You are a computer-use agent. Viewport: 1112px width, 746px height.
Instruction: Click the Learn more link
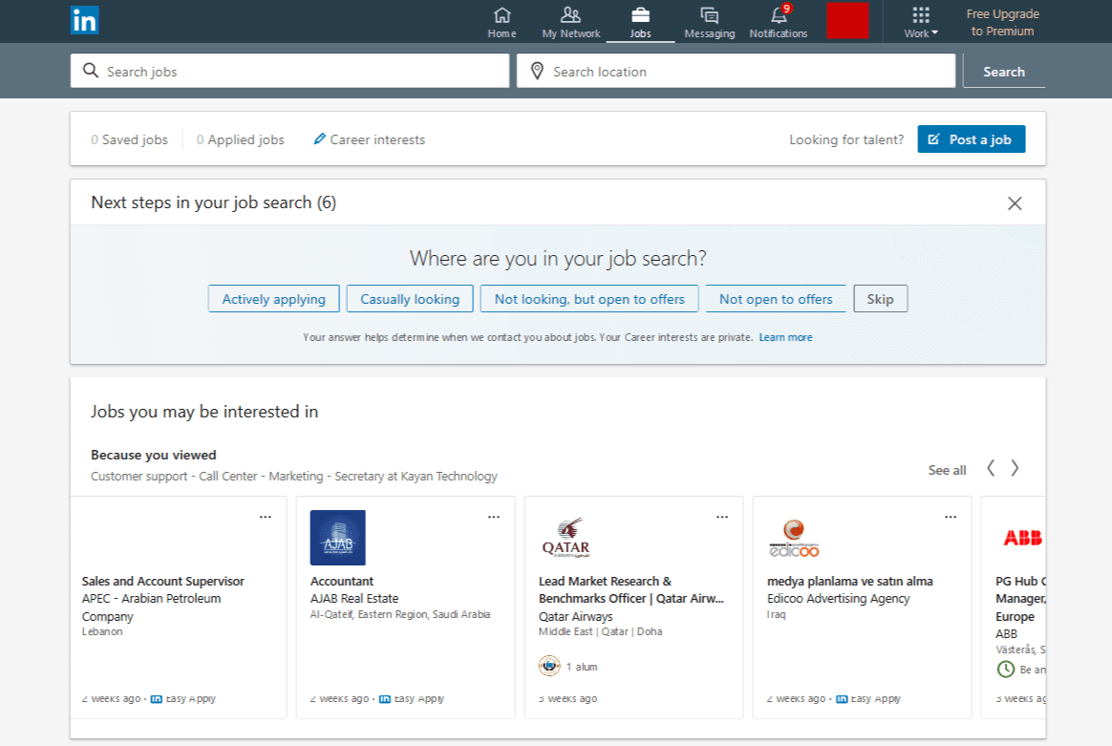(786, 337)
